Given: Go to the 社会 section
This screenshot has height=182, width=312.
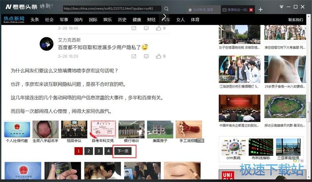Looking at the screenshot, I should coord(50,20).
